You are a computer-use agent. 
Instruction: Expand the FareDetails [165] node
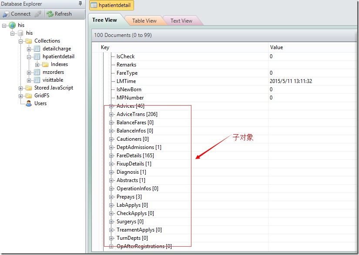coord(111,156)
